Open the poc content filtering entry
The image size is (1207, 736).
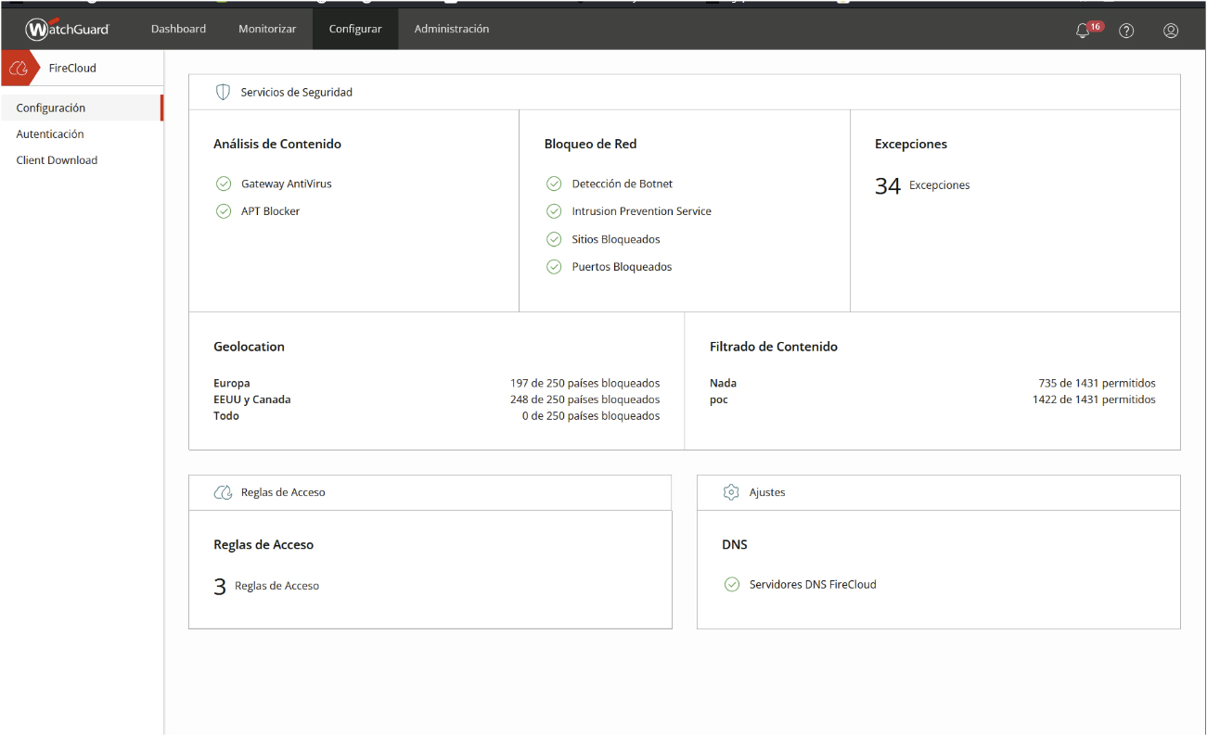pyautogui.click(x=719, y=400)
